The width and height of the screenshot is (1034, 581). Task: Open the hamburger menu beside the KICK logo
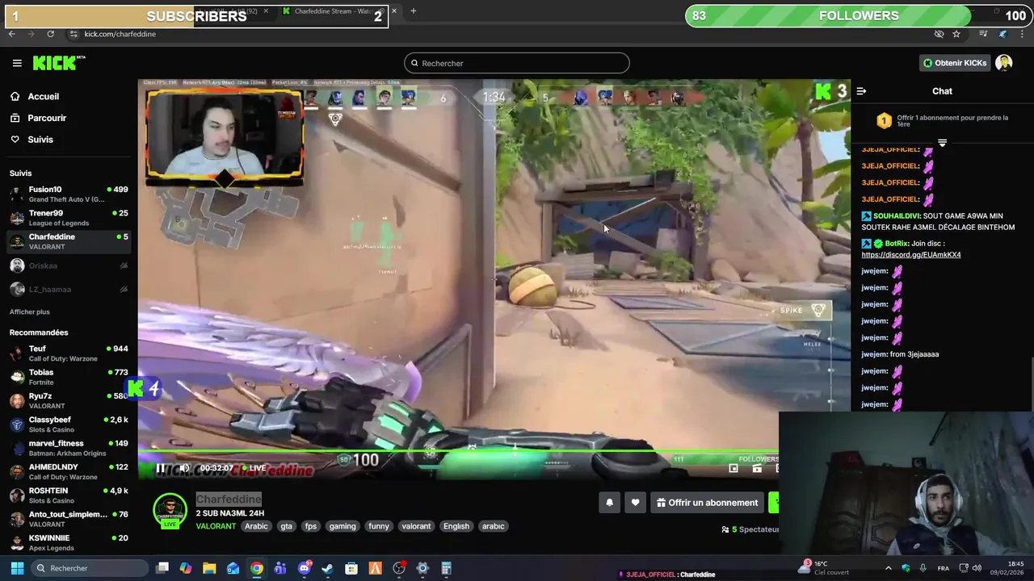pos(17,63)
